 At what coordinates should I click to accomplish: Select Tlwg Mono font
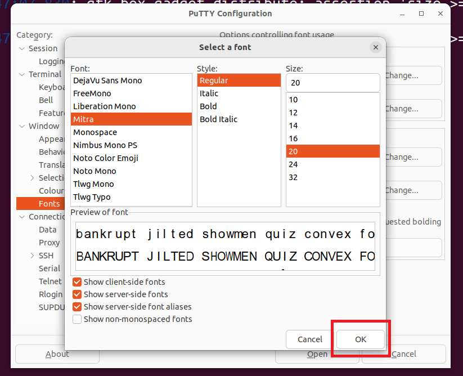132,184
